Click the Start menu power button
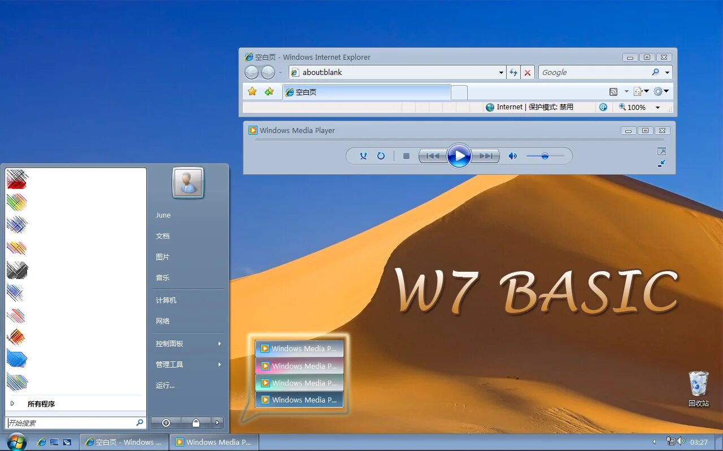 pos(166,422)
